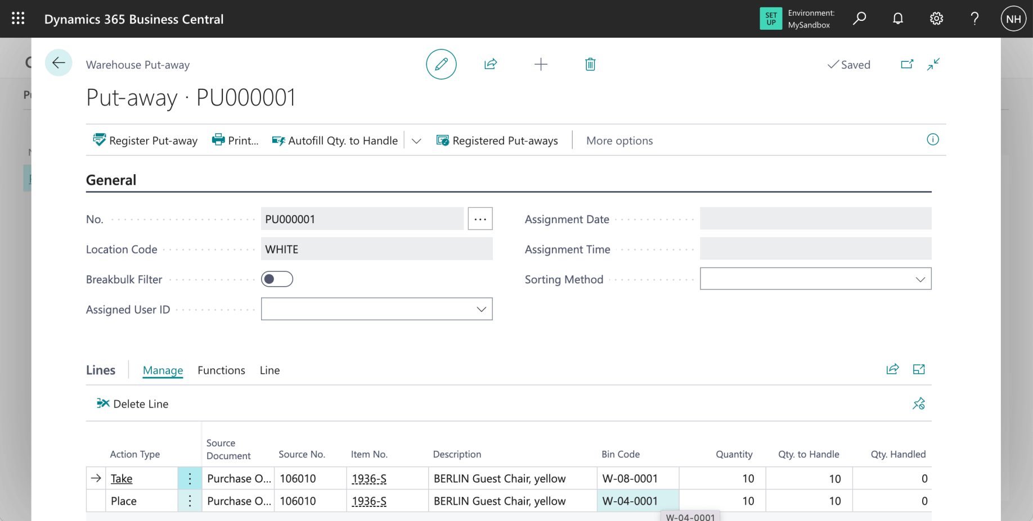The width and height of the screenshot is (1033, 521).
Task: Open the Functions menu in Lines
Action: click(221, 370)
